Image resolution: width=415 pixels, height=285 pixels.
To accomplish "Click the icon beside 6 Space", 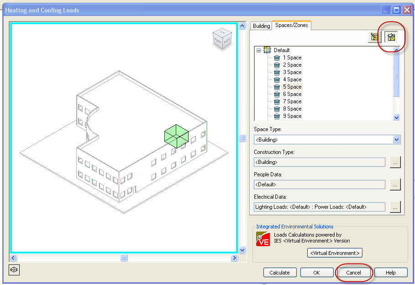I will [277, 94].
